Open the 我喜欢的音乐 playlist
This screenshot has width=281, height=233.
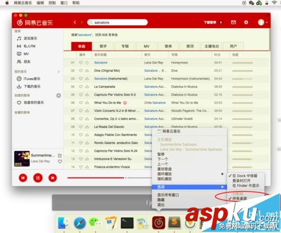tap(30, 102)
